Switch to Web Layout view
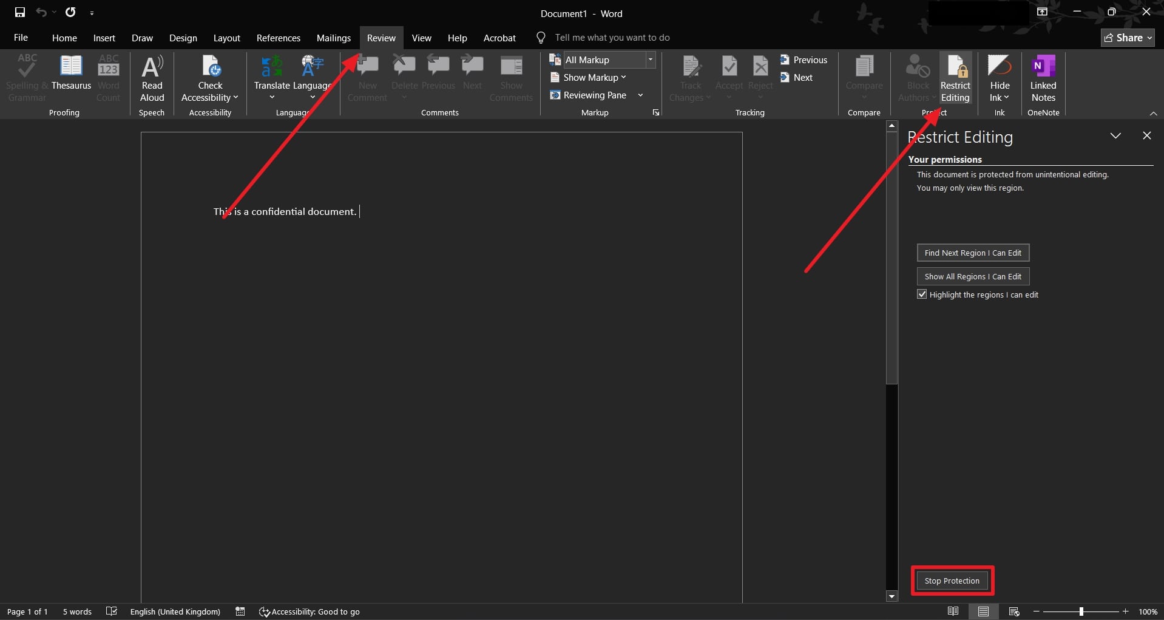This screenshot has height=620, width=1164. [1013, 611]
